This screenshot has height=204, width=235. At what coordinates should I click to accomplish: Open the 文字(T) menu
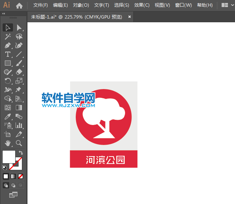[x=101, y=5]
